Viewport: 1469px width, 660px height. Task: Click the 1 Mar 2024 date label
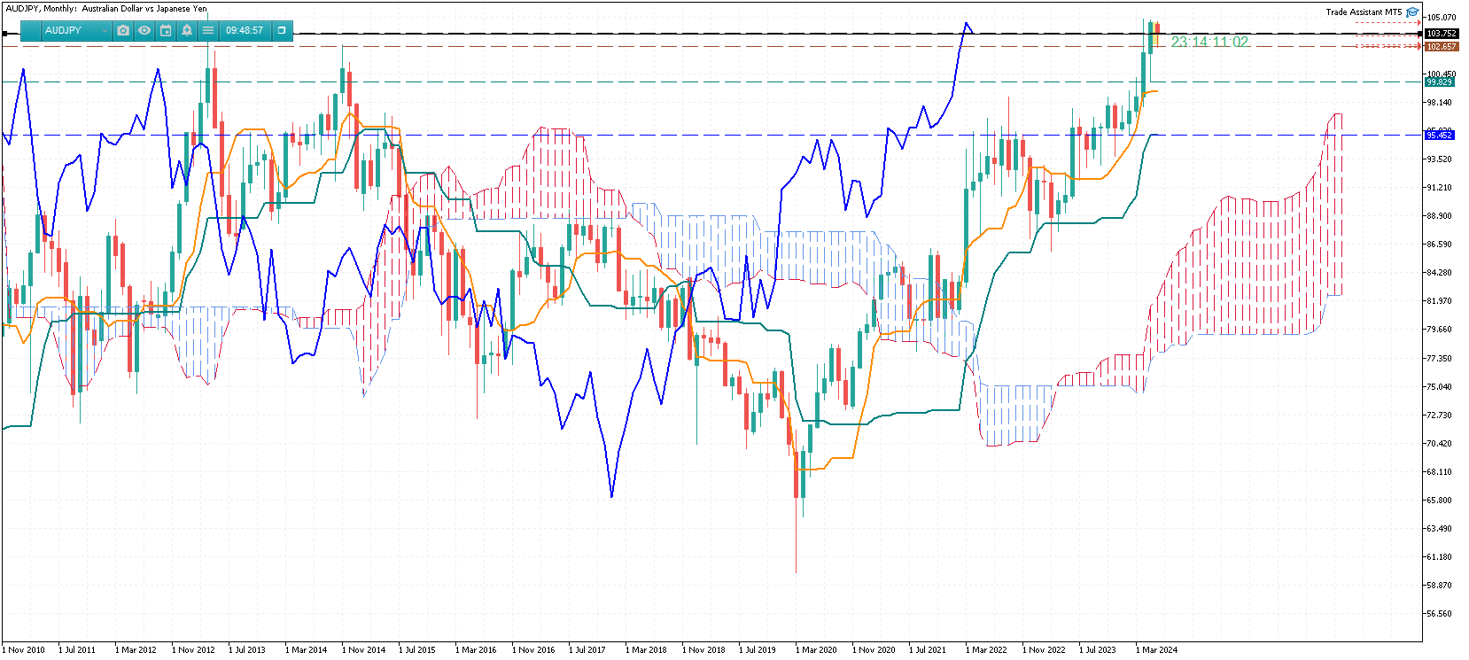pos(1157,649)
